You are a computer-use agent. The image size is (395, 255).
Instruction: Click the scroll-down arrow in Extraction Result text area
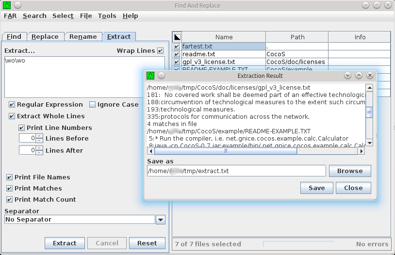(x=370, y=143)
